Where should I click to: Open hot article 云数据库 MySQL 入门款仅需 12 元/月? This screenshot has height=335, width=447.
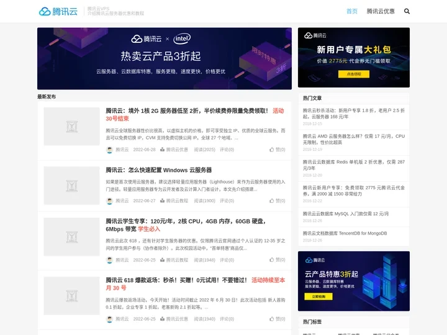pos(346,213)
